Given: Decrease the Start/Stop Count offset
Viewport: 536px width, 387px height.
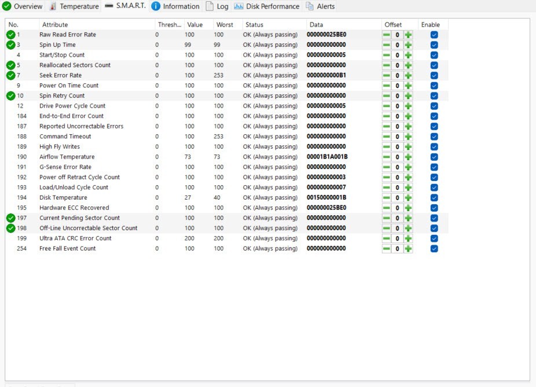Looking at the screenshot, I should click(x=387, y=55).
